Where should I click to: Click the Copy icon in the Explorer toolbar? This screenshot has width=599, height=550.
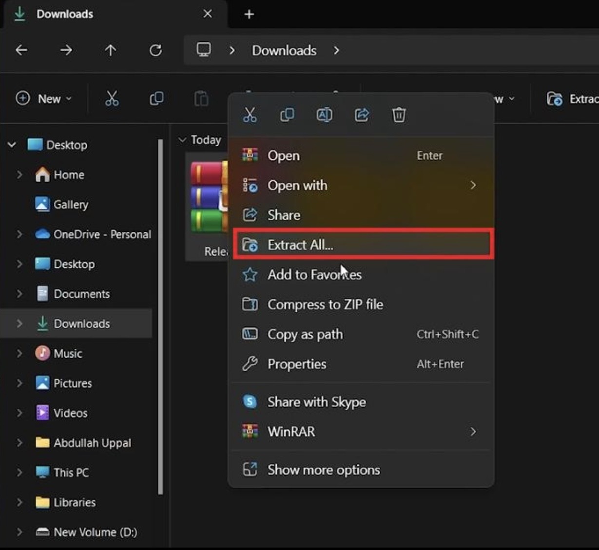156,98
